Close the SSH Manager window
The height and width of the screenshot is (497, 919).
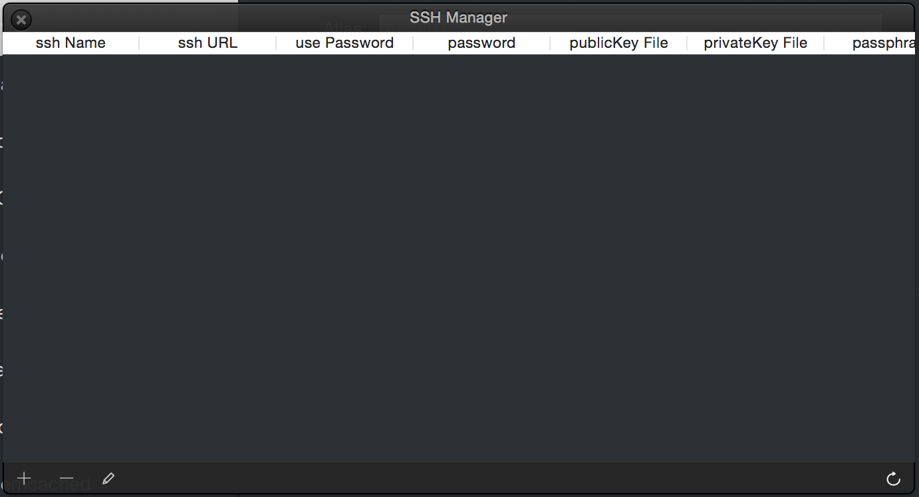[x=21, y=20]
